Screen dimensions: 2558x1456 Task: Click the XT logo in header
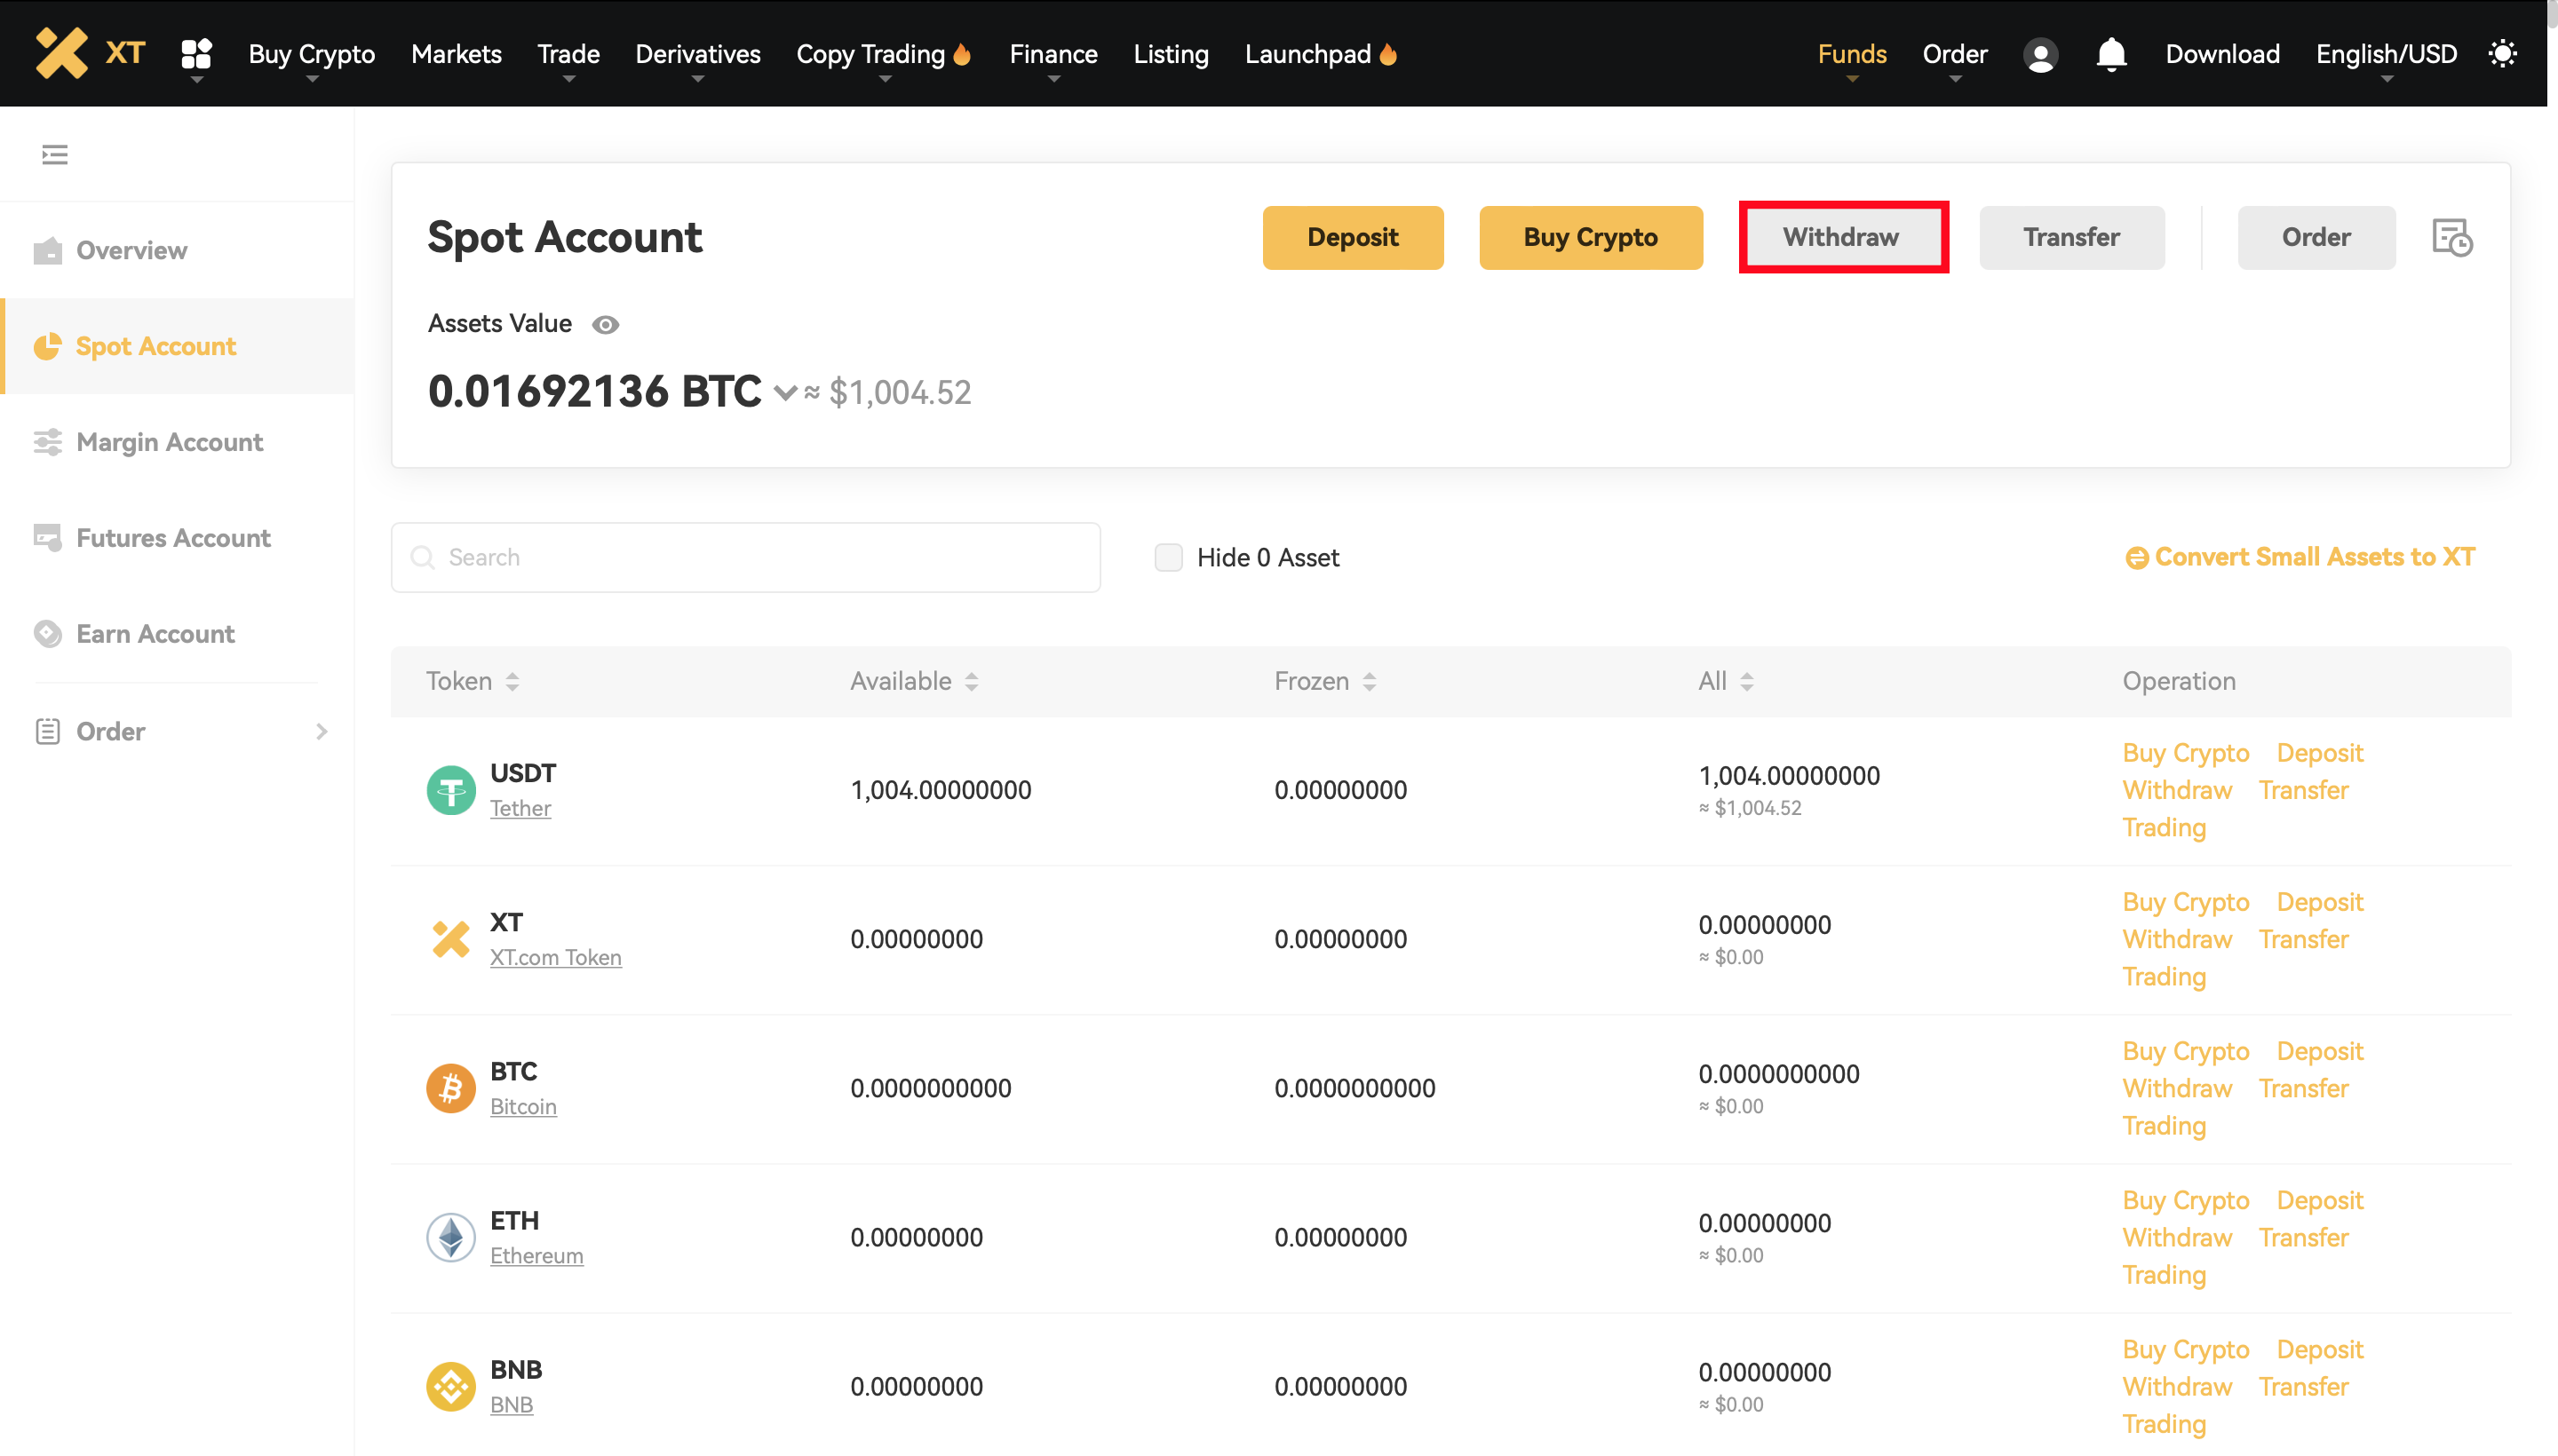[x=90, y=53]
